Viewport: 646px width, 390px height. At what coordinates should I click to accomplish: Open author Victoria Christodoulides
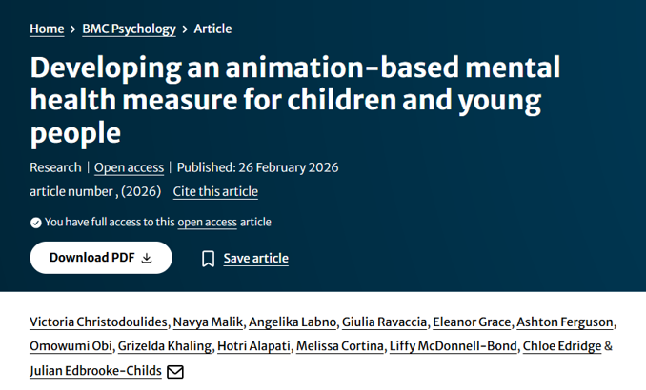tap(97, 322)
